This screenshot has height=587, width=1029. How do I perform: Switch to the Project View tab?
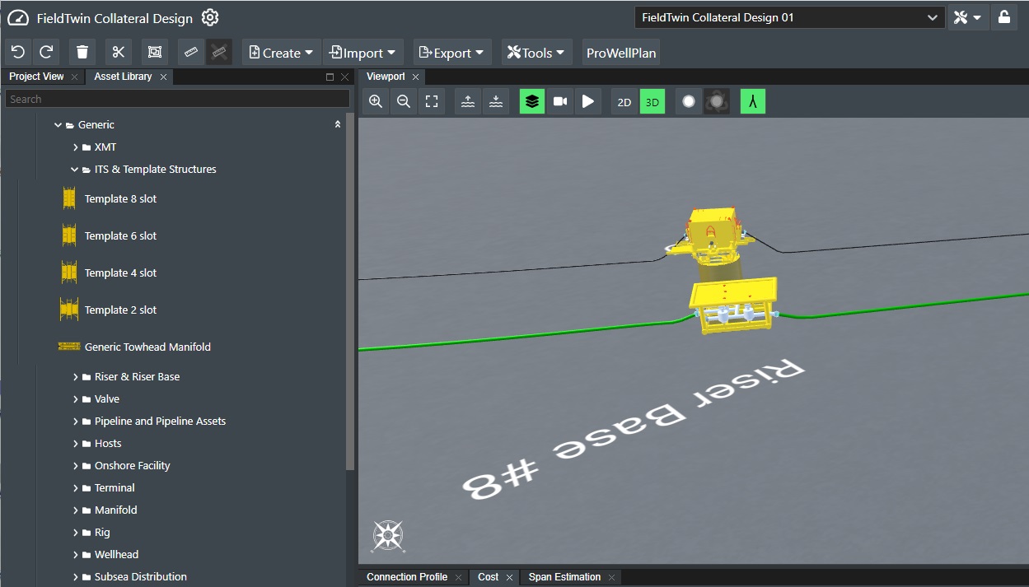pos(36,77)
